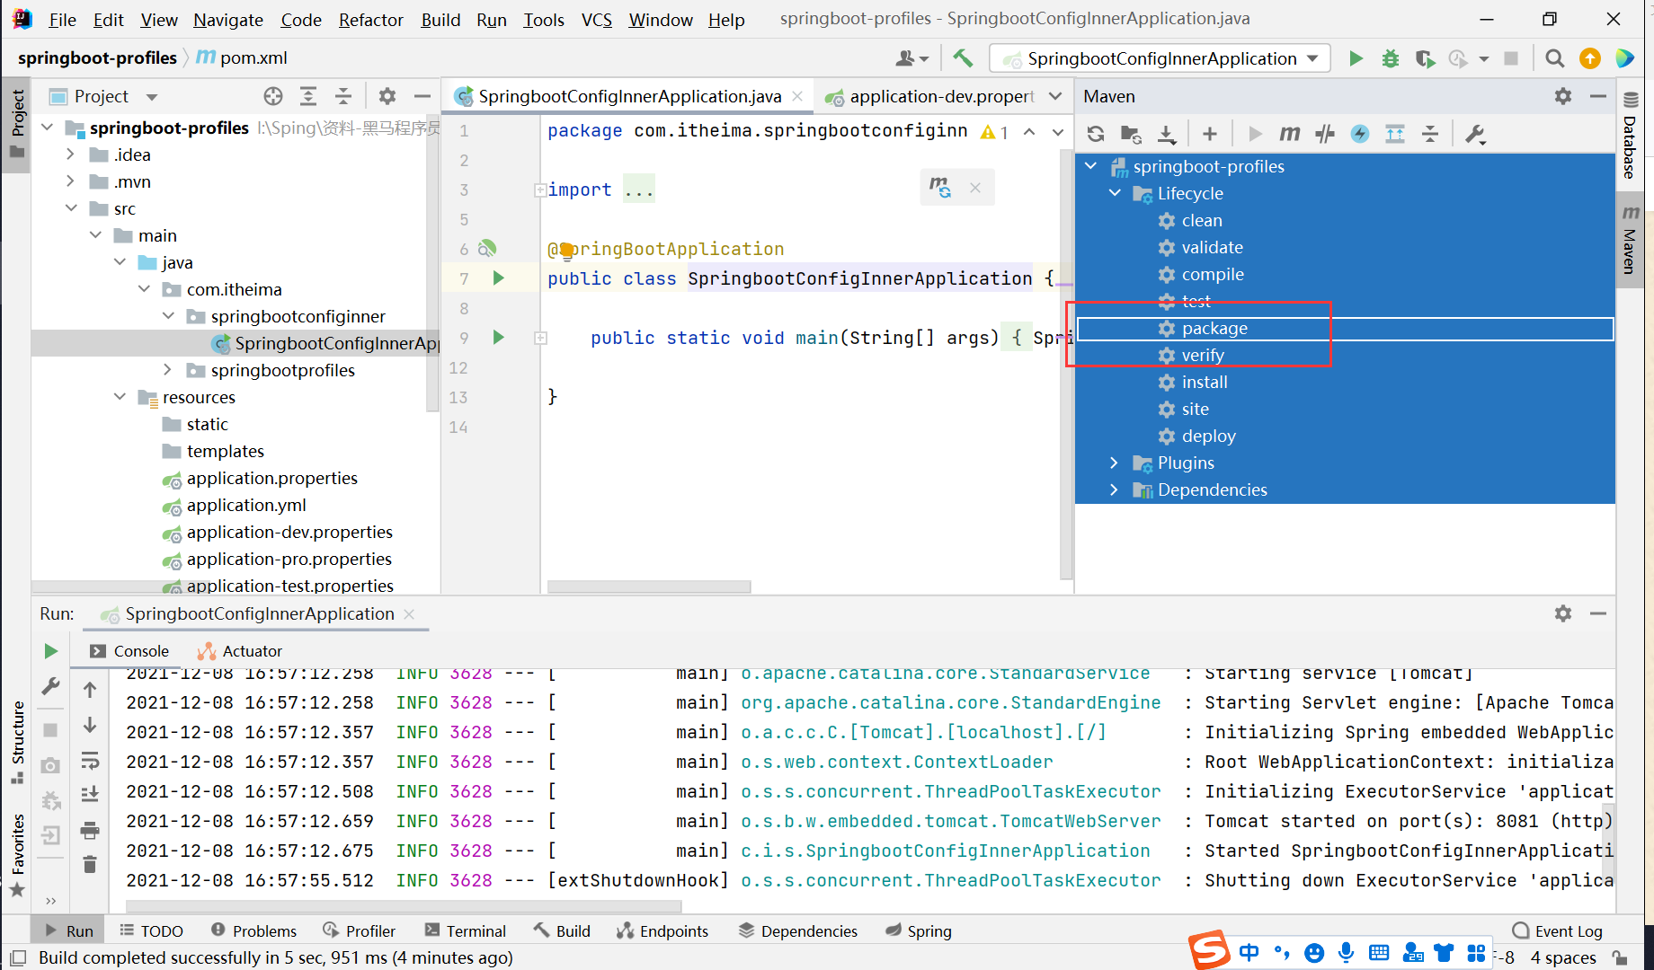Collapse the resources folder

click(x=120, y=397)
